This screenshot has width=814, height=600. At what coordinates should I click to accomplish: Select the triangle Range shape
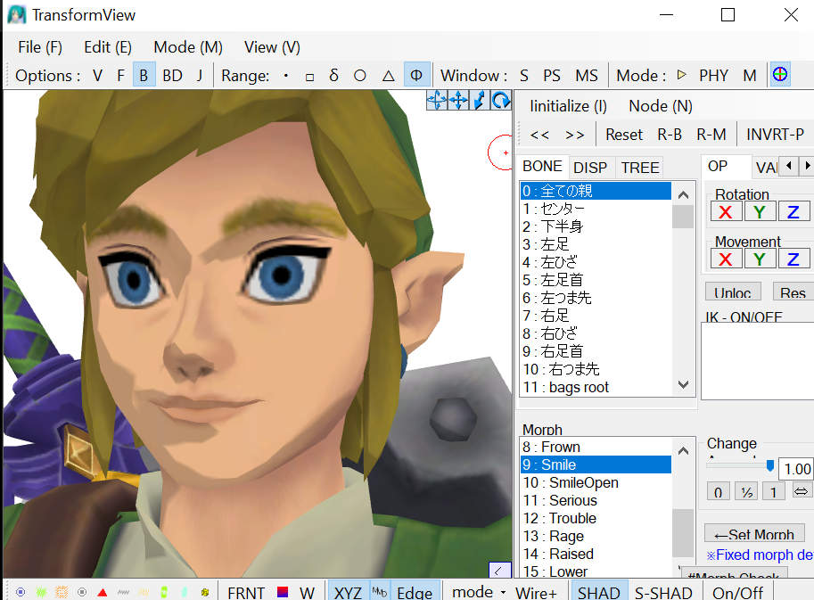pos(389,76)
